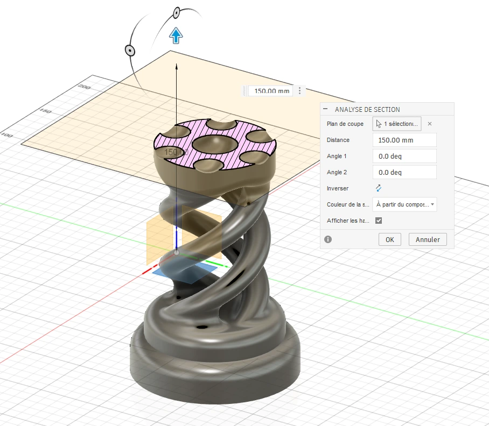Click the top rotation handle on the arc
The height and width of the screenshot is (426, 489).
tap(176, 12)
